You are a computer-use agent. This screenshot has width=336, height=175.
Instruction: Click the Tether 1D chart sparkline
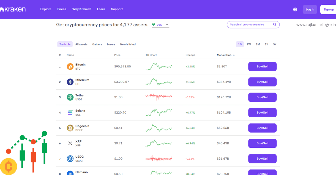click(159, 96)
